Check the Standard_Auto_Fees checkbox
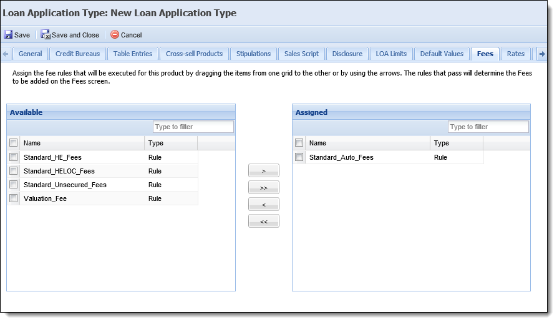Viewport: 557px width, 322px height. coord(299,157)
